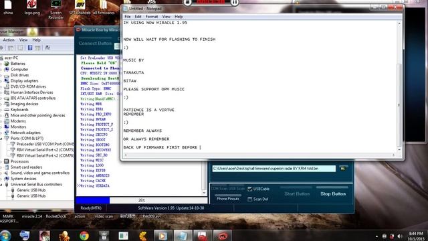Click Phone Pinouts button
The height and width of the screenshot is (241, 428).
[228, 199]
